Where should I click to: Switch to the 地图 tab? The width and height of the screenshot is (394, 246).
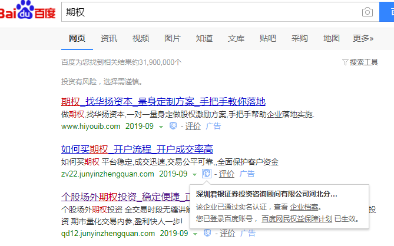(332, 38)
